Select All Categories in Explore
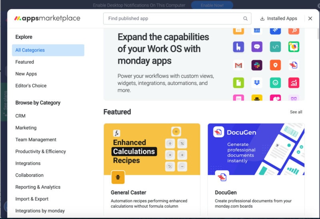Image resolution: width=320 pixels, height=219 pixels. point(48,50)
